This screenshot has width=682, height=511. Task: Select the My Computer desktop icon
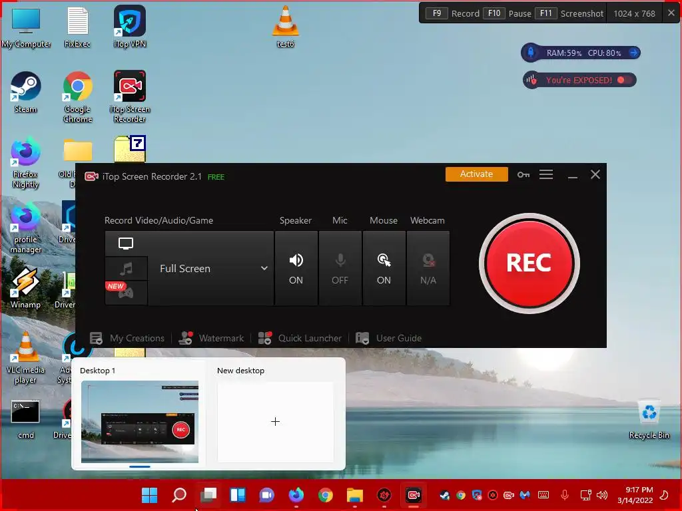[26, 28]
